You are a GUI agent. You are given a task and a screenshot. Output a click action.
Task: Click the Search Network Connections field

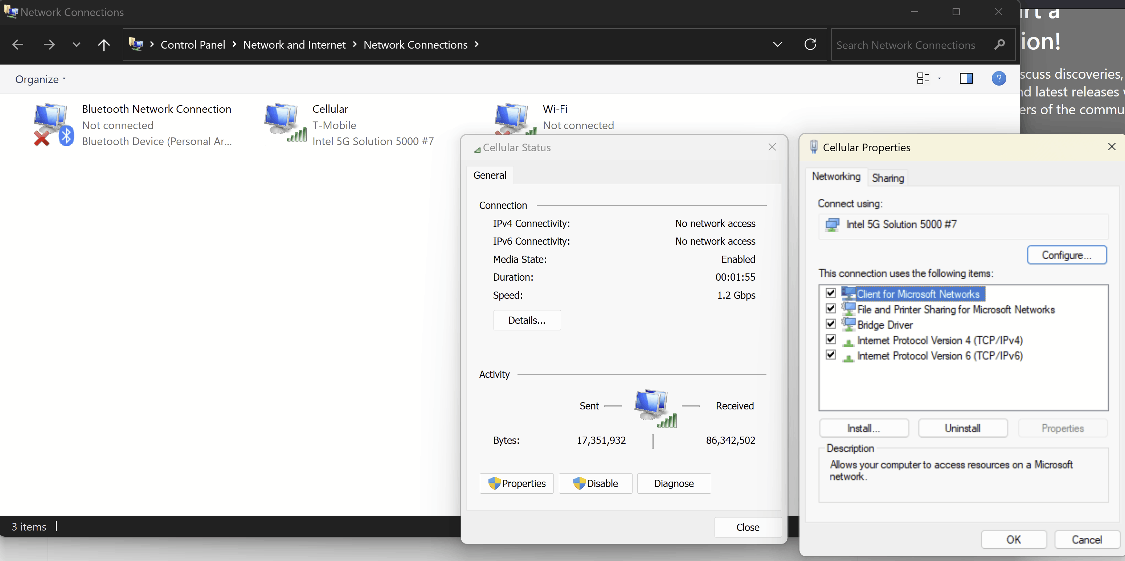click(906, 45)
